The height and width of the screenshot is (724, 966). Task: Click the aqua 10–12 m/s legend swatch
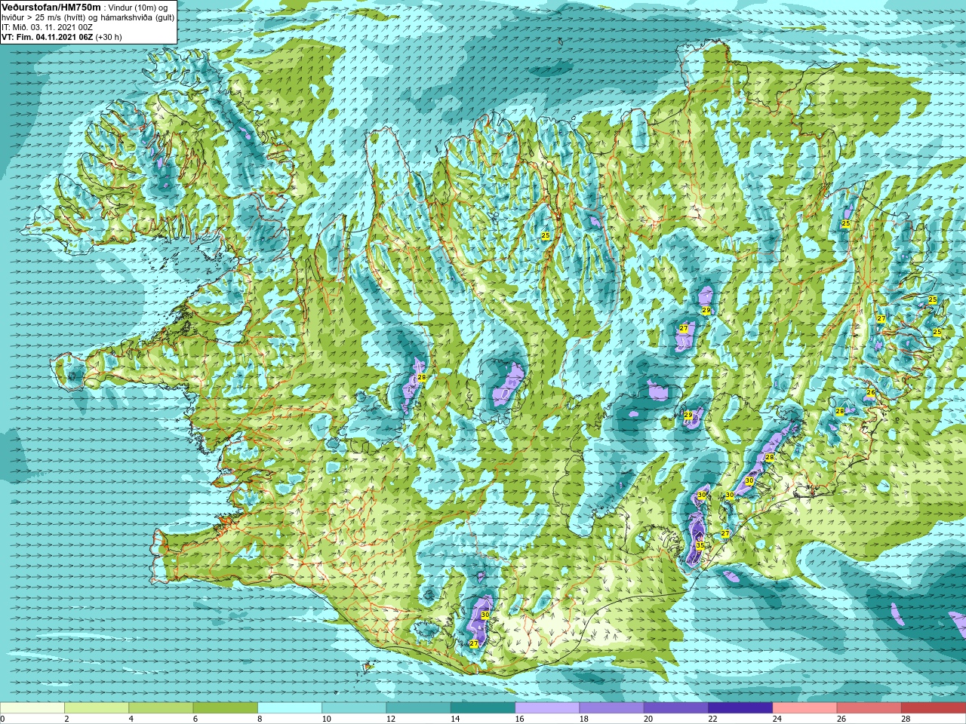click(354, 708)
